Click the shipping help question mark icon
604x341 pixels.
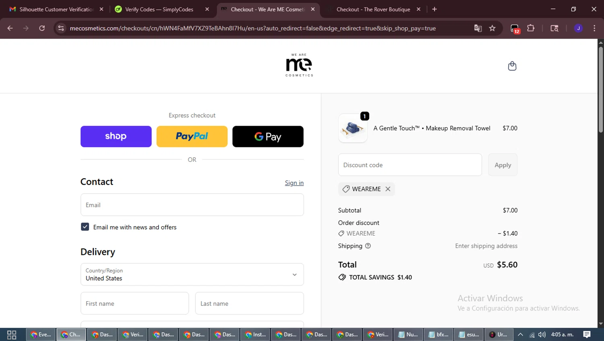[x=368, y=246]
